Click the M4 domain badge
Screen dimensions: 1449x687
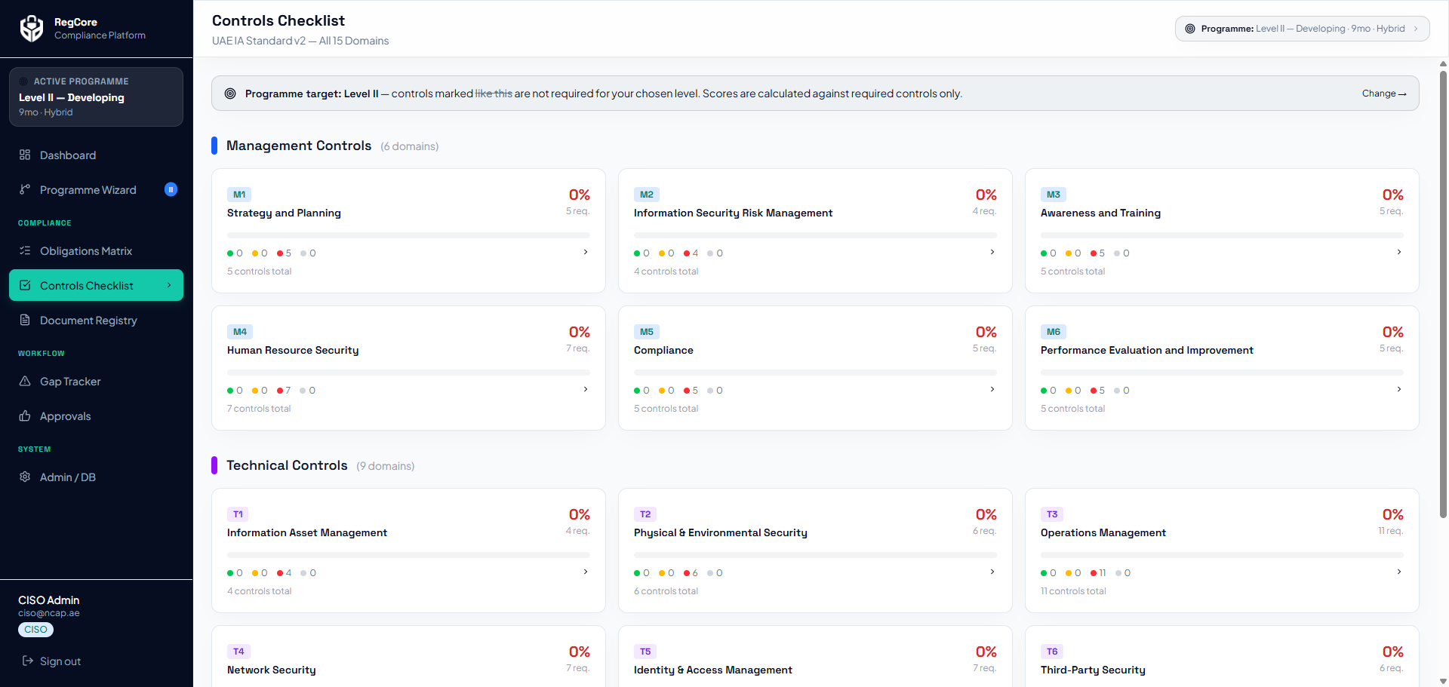(240, 332)
